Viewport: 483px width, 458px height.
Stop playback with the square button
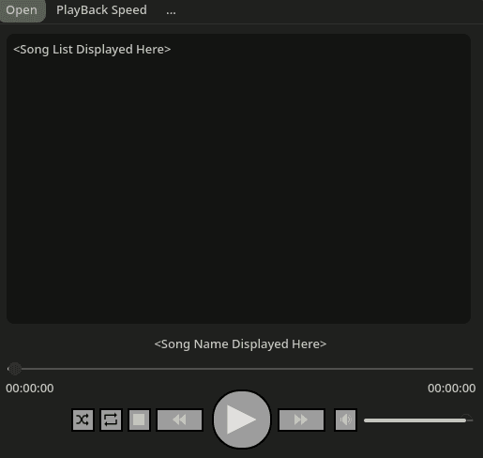coord(139,420)
